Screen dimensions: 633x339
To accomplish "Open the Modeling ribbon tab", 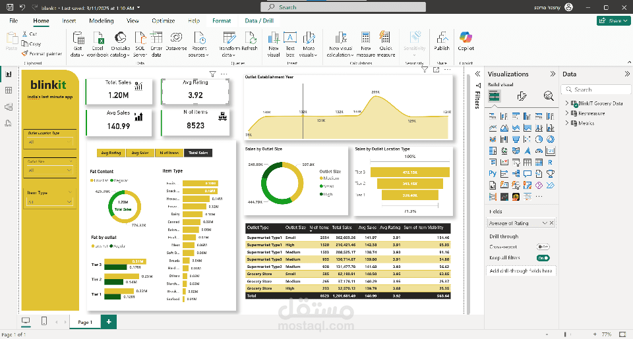I will [102, 21].
